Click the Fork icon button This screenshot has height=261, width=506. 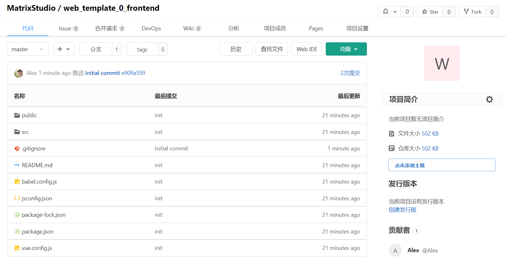point(472,12)
